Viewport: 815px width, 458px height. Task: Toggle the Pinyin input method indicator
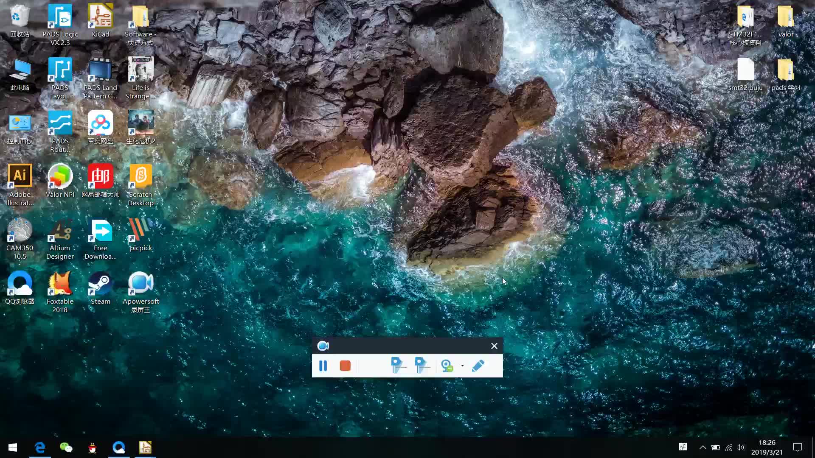click(x=683, y=447)
